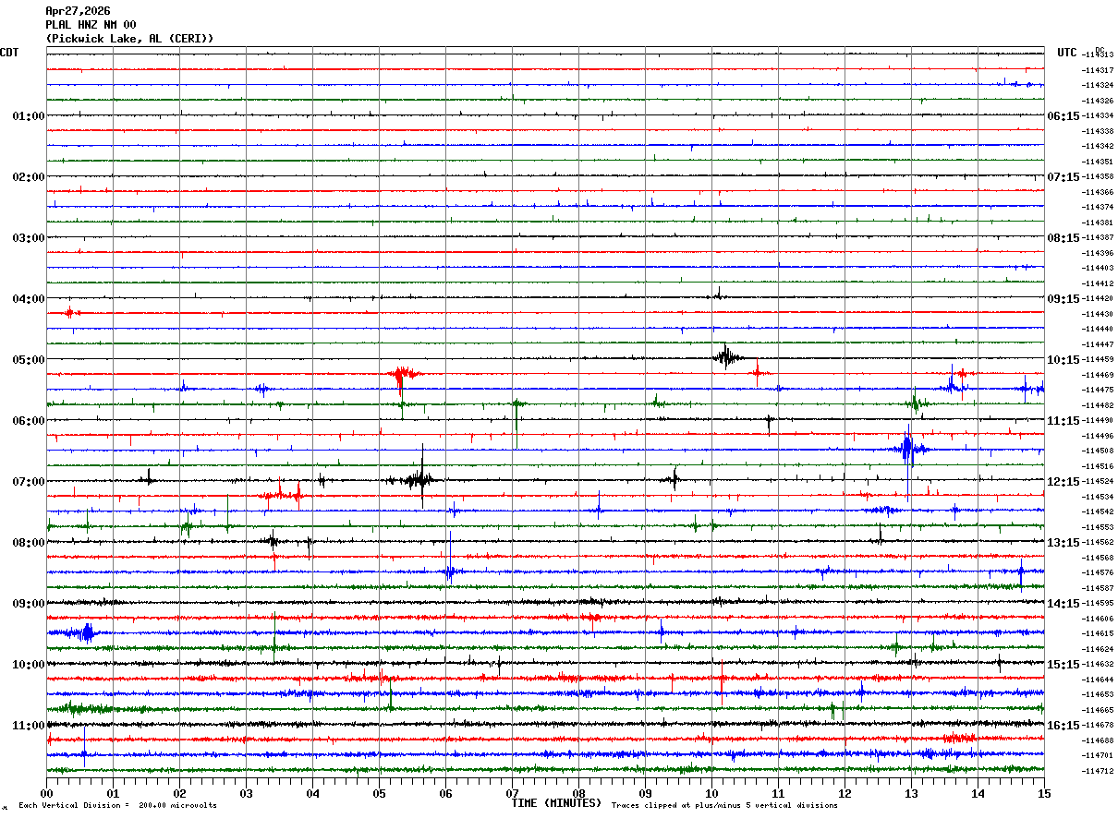Select the 09:00 CDT time label

29,603
